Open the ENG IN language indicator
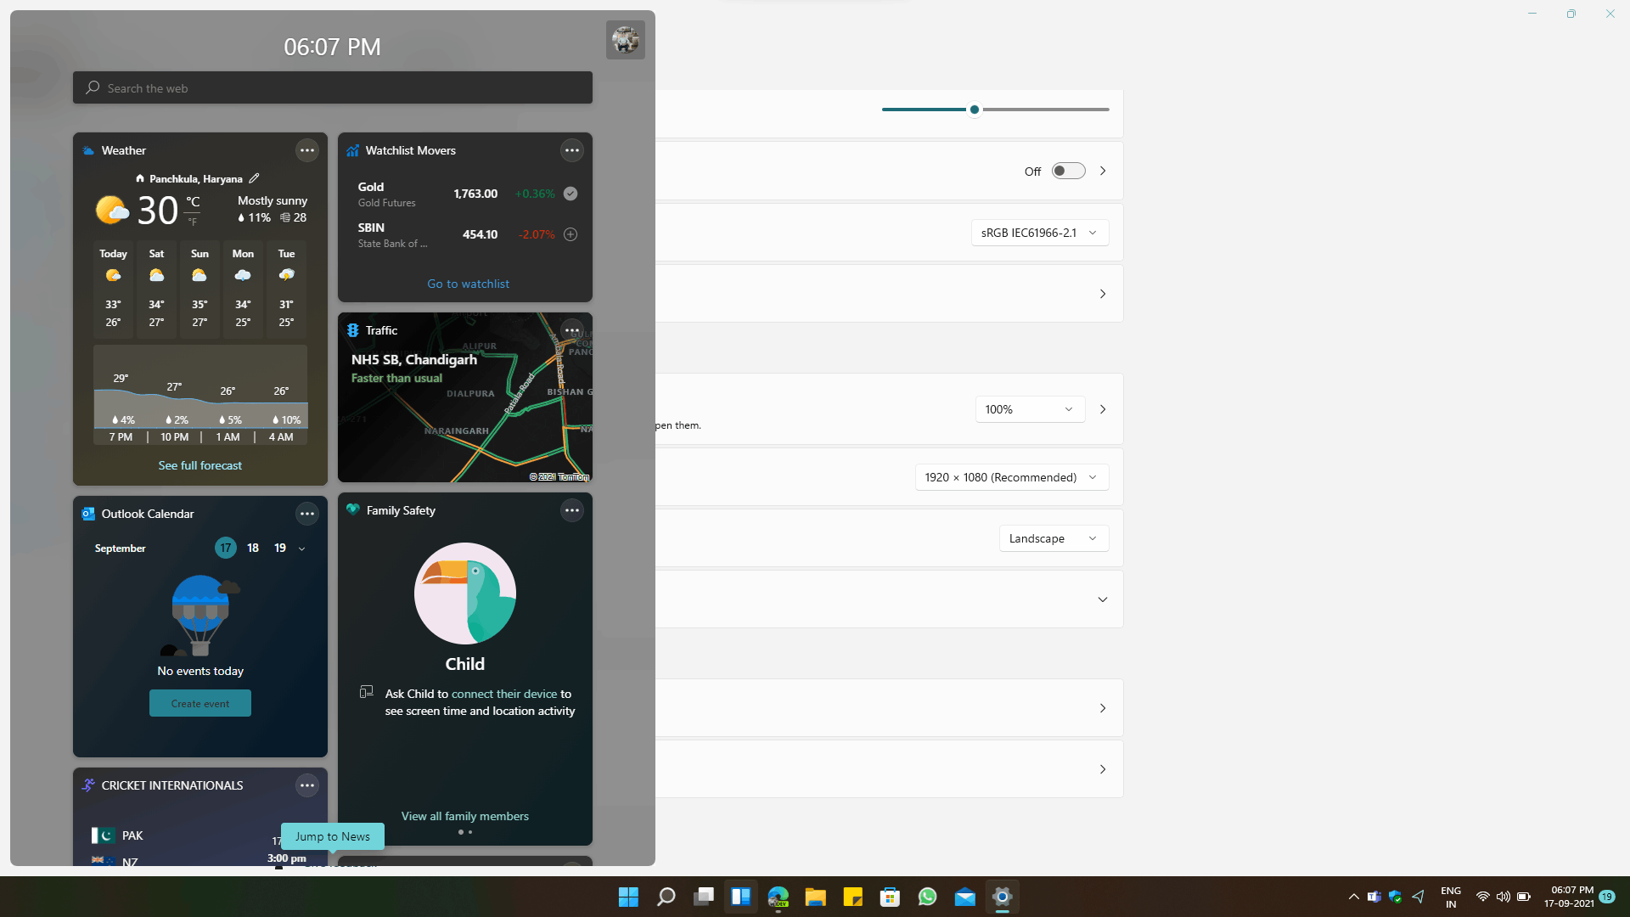The height and width of the screenshot is (917, 1630). click(x=1451, y=897)
